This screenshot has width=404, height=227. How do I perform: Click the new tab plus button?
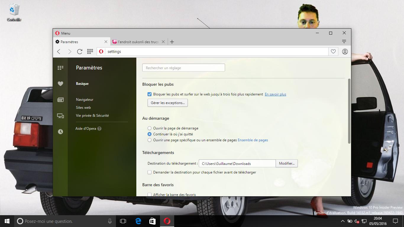(172, 42)
